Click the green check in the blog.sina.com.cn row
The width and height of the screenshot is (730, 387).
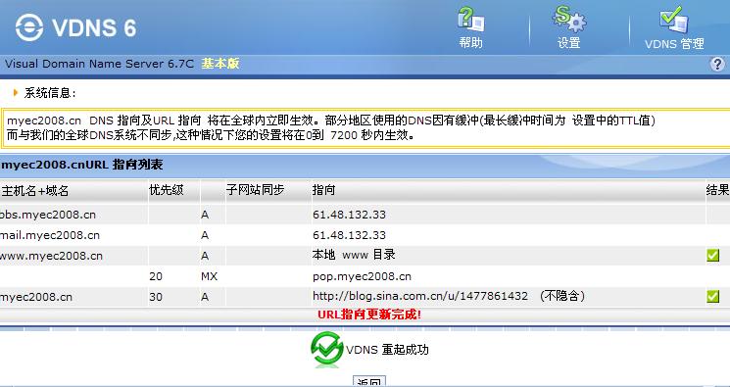coord(712,296)
